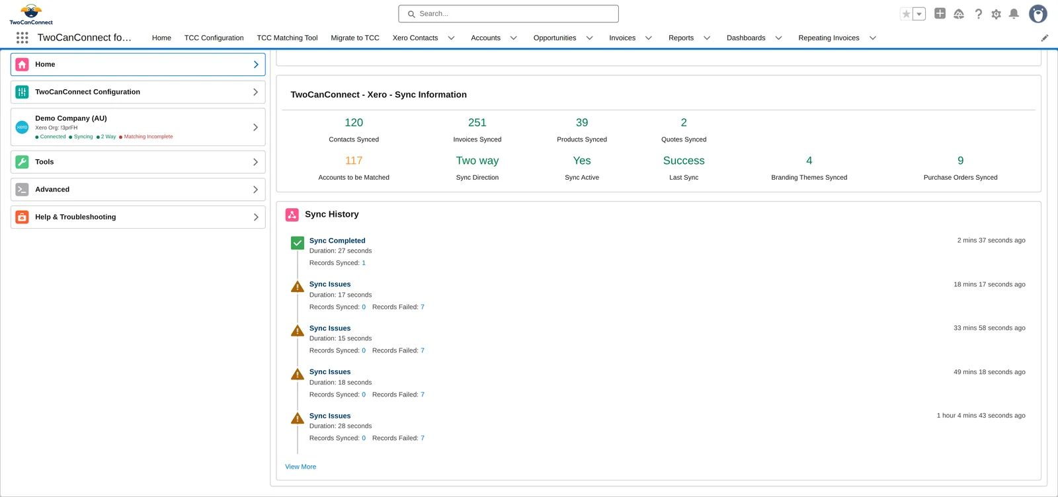
Task: Open the Home navigation tab
Action: pos(161,38)
